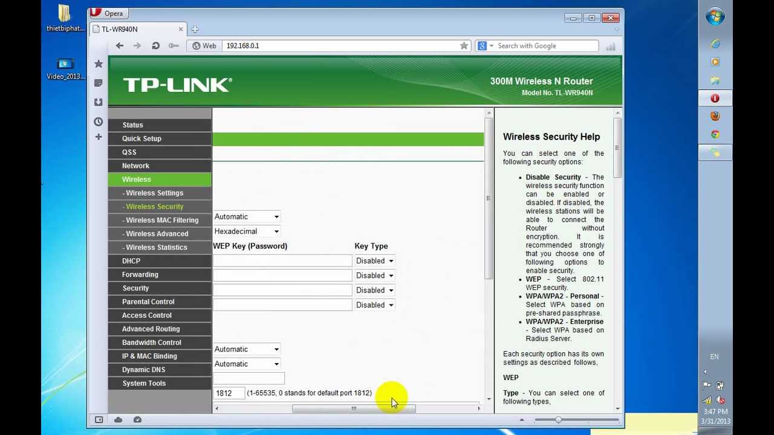Click the Web security badge

[204, 46]
